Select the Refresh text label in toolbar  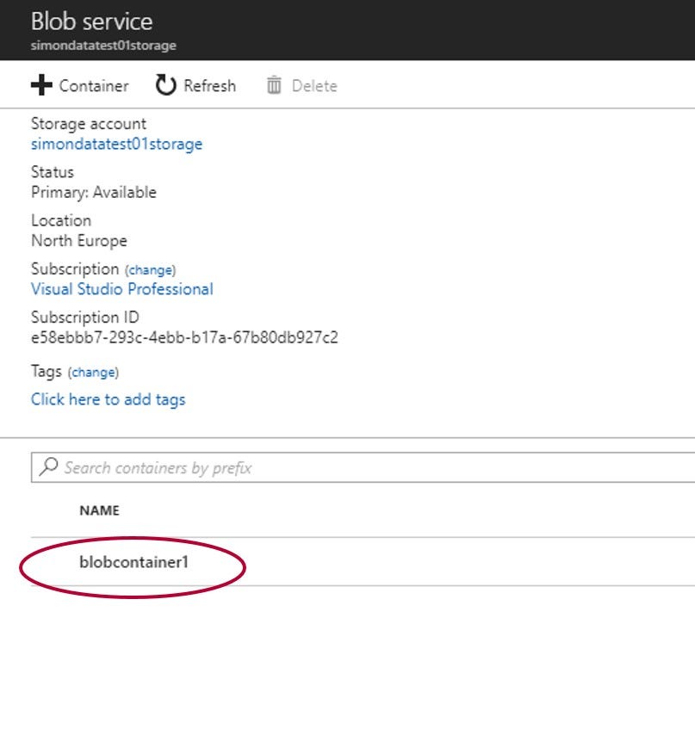(209, 85)
